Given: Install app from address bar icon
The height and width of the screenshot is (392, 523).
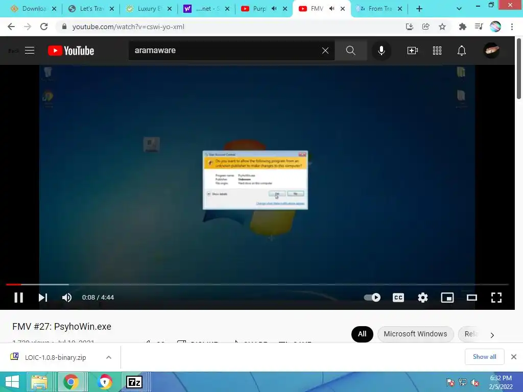Looking at the screenshot, I should 409,27.
